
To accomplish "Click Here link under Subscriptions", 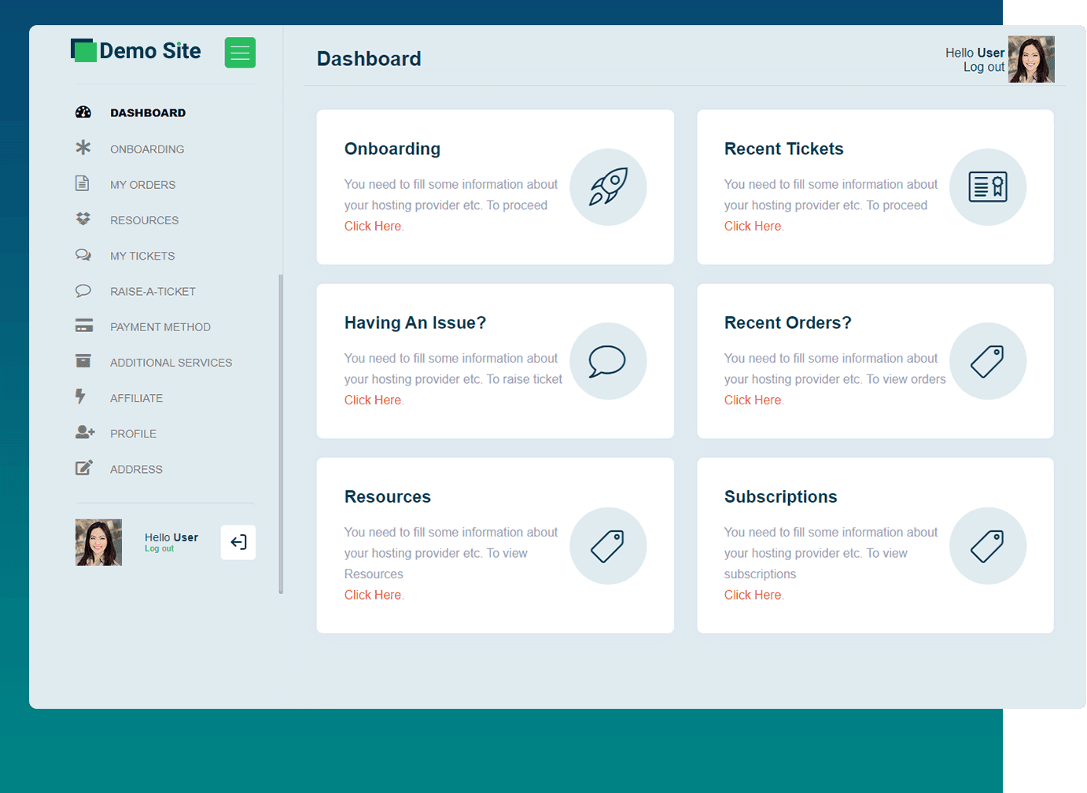I will [753, 596].
